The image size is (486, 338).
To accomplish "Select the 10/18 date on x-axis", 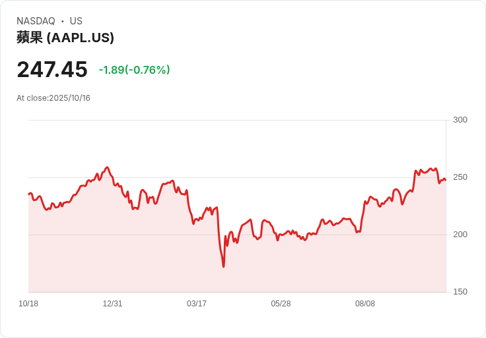I will [x=28, y=304].
